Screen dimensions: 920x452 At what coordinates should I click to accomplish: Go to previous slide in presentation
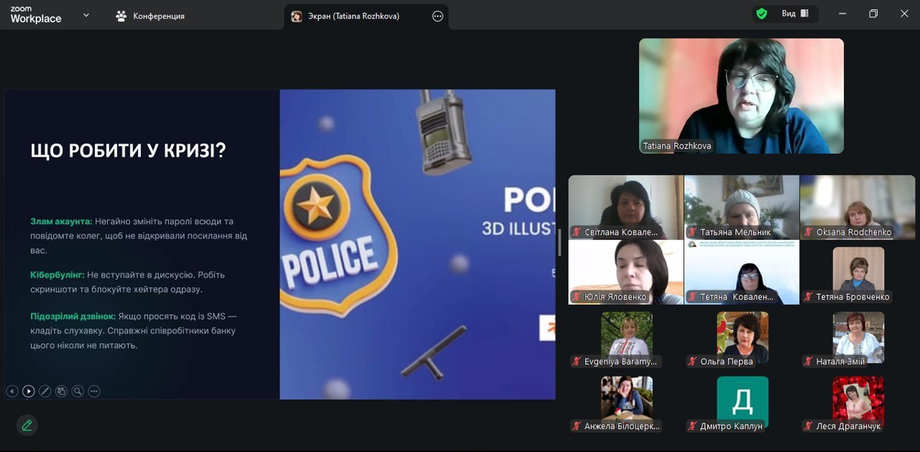(12, 392)
